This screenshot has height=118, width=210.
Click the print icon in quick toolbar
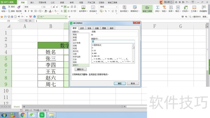tap(12, 17)
